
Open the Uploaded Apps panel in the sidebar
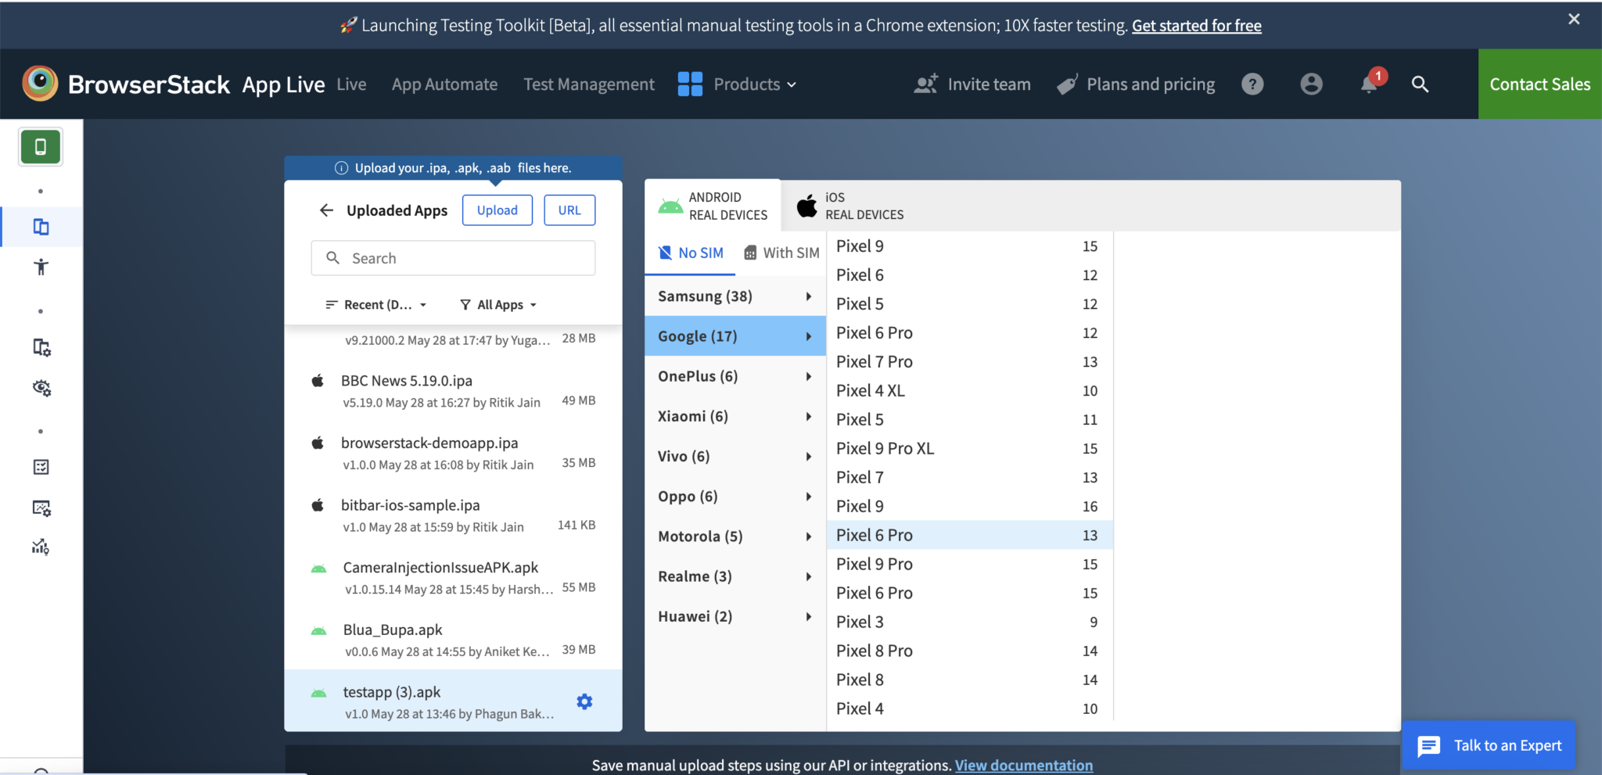pyautogui.click(x=41, y=226)
